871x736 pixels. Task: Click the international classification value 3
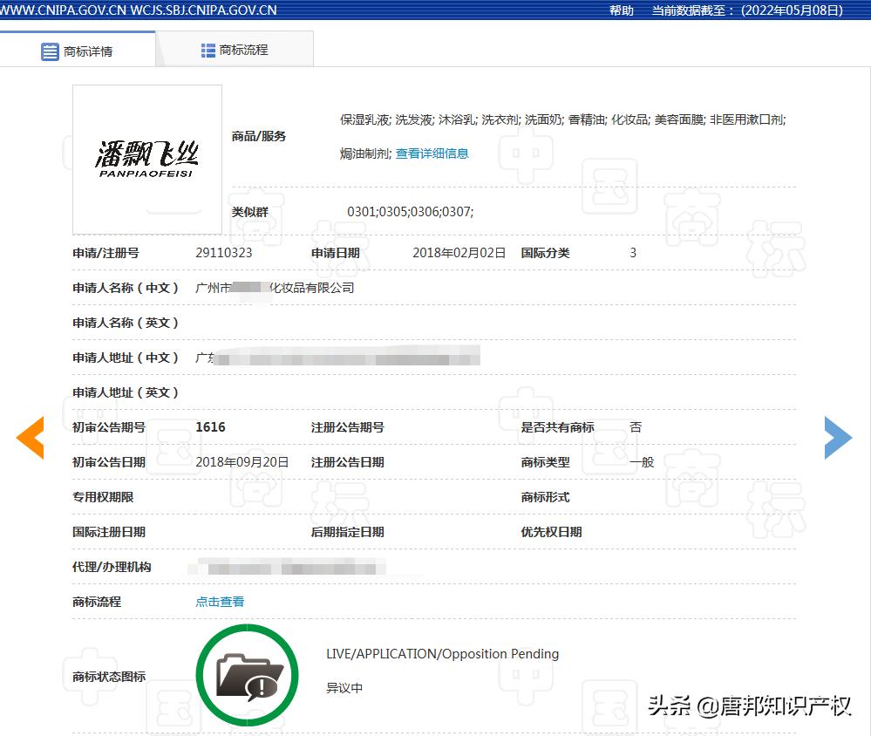[633, 253]
